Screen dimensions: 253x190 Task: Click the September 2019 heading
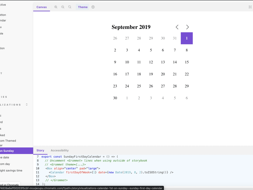tap(131, 27)
